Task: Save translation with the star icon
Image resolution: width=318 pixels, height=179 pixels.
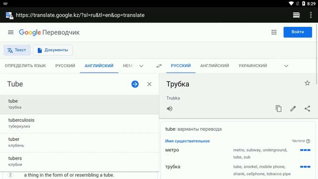Action: pyautogui.click(x=307, y=83)
